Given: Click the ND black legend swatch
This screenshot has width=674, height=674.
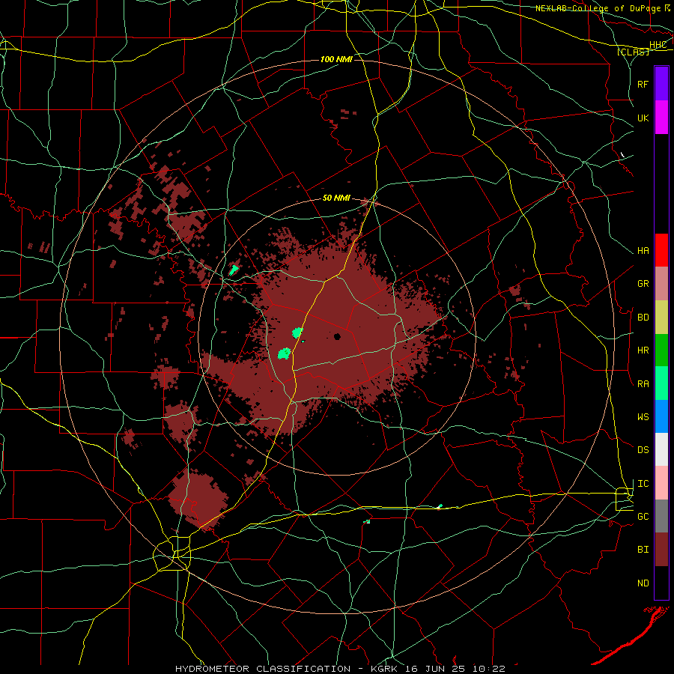Looking at the screenshot, I should 661,583.
